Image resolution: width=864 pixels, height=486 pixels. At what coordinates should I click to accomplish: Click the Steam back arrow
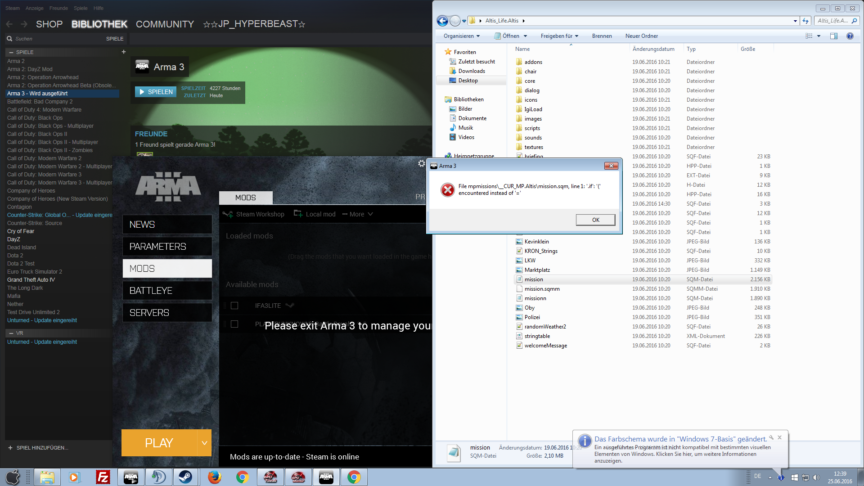coord(9,24)
